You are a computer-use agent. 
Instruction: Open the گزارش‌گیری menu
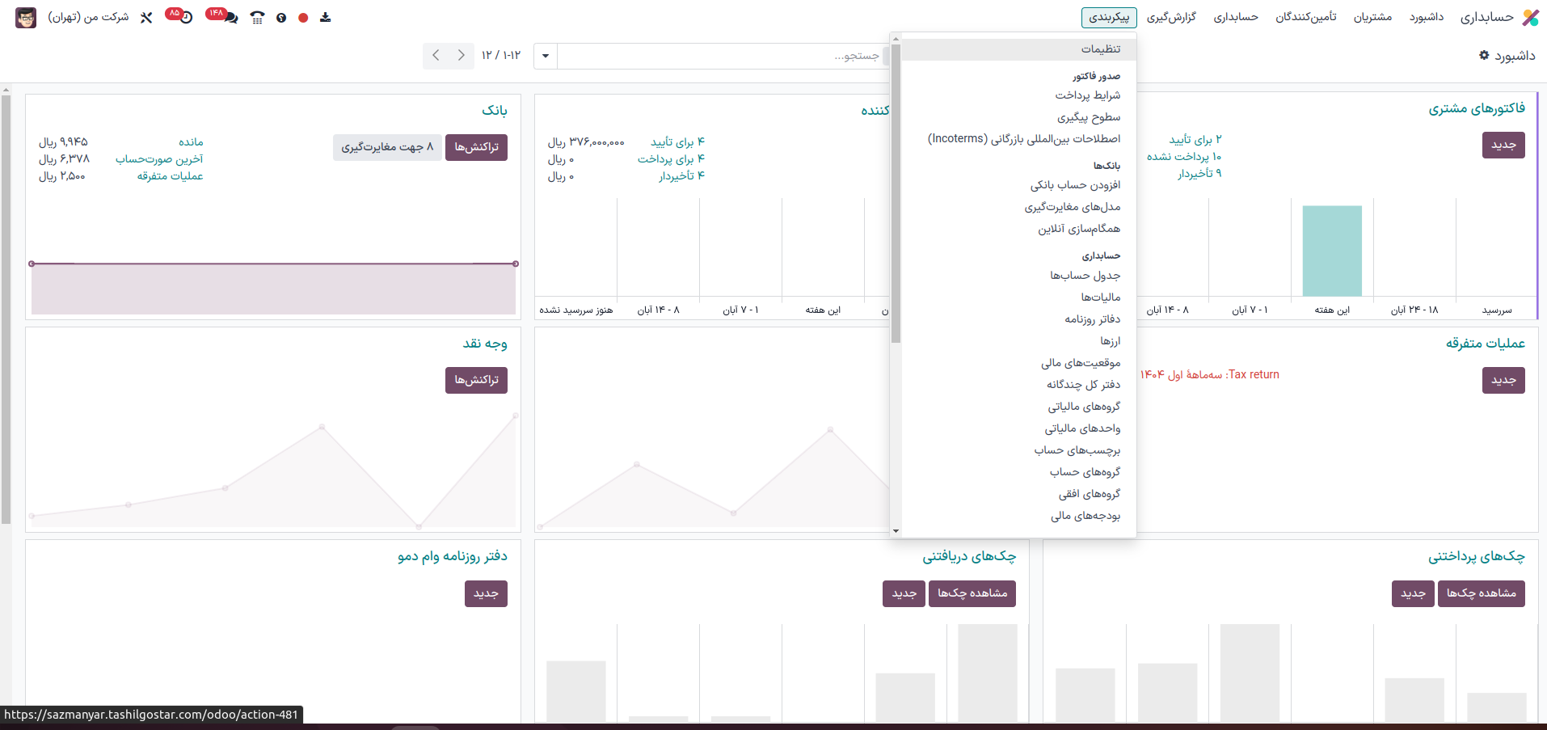pyautogui.click(x=1171, y=17)
